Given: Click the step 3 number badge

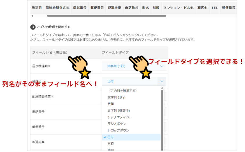Looking at the screenshot, I should (33, 27).
